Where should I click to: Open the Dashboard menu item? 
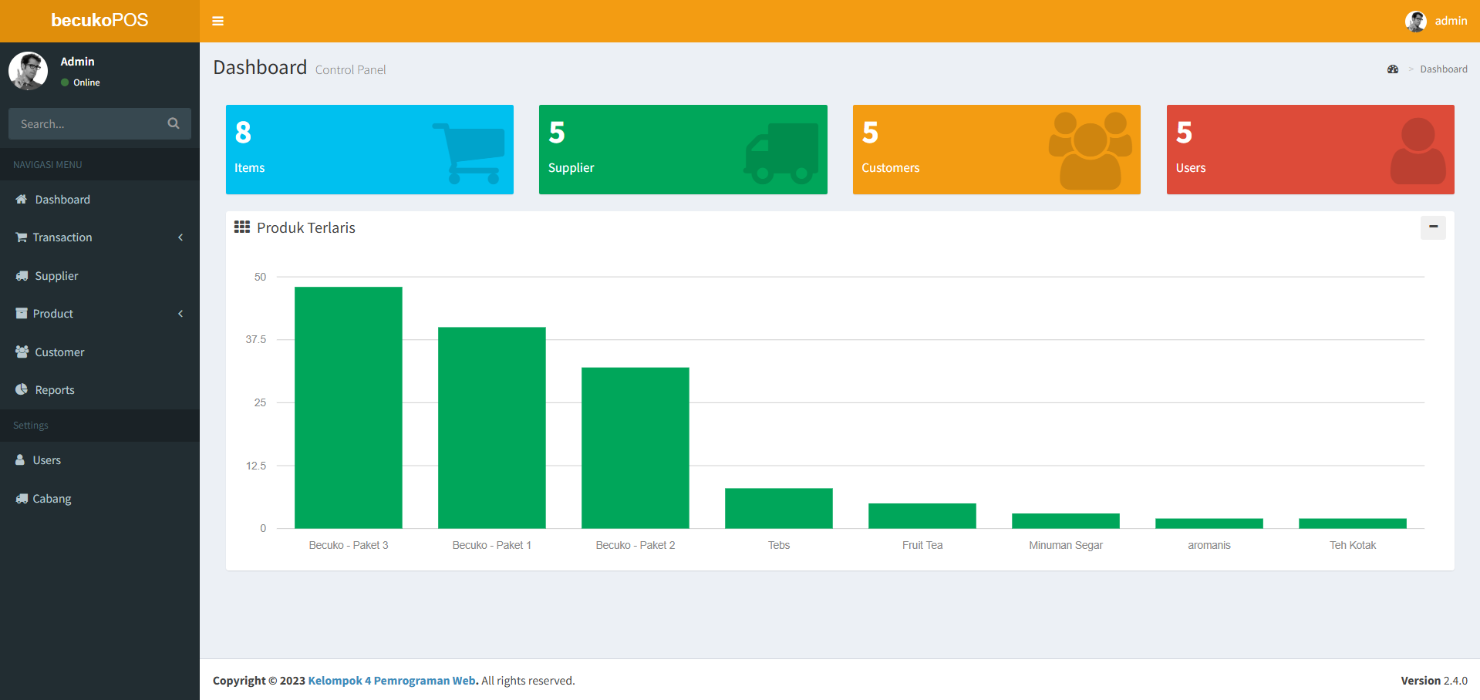click(62, 200)
